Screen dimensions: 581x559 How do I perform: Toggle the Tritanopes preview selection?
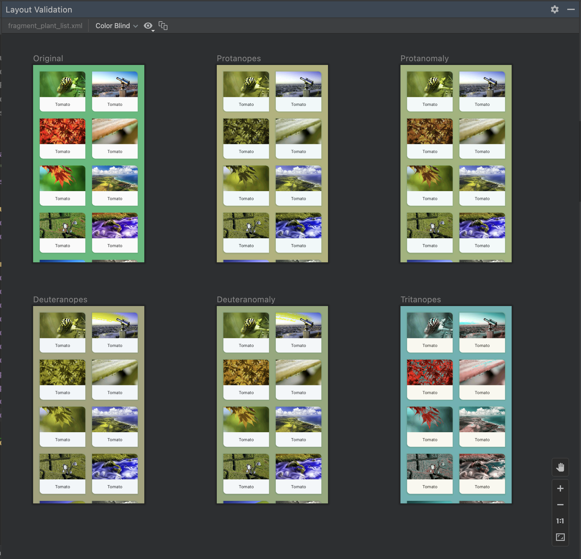click(x=421, y=299)
